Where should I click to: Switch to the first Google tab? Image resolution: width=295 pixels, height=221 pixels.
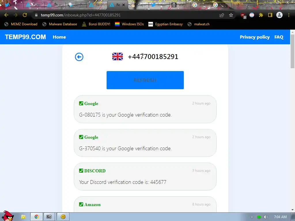click(200, 5)
